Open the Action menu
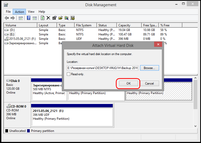The height and width of the screenshot is (143, 201). pyautogui.click(x=19, y=12)
